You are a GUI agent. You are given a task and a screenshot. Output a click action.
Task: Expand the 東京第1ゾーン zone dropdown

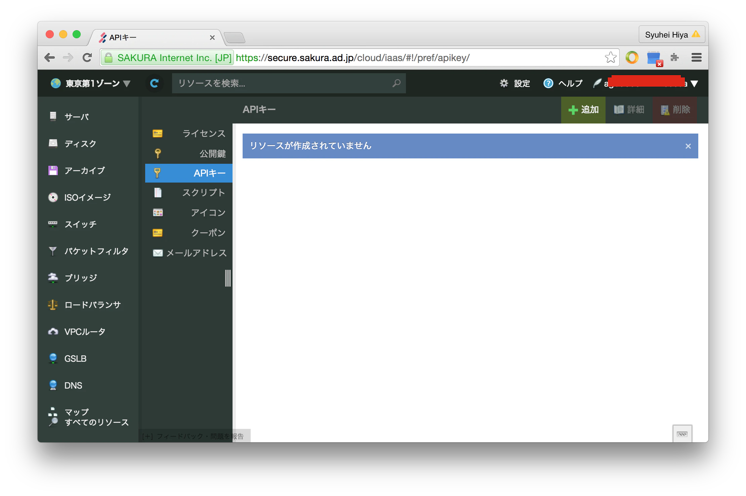[91, 83]
